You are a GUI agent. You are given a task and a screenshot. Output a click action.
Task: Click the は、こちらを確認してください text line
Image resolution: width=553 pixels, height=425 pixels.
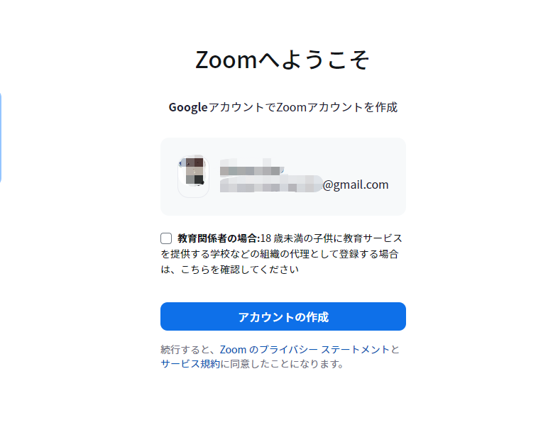point(230,269)
